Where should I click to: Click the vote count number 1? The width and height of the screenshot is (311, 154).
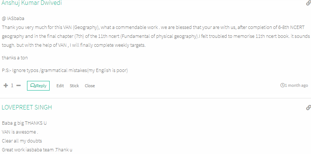coord(12,86)
